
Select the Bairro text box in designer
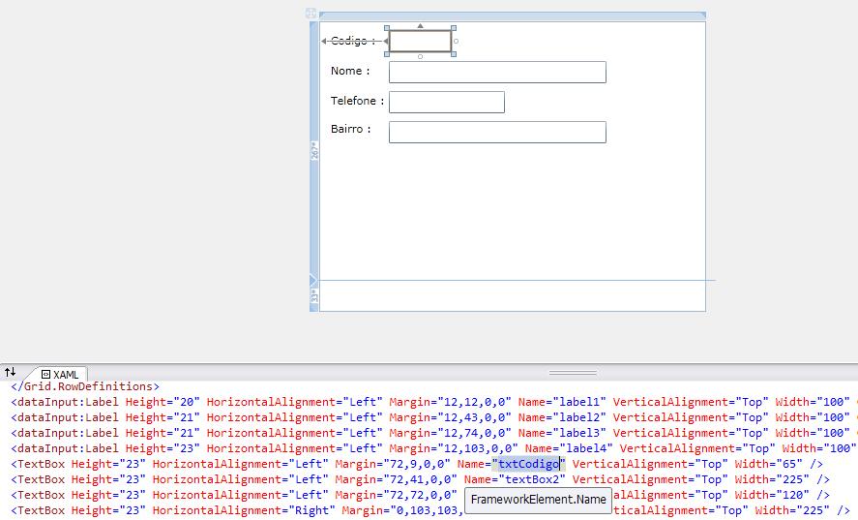point(497,132)
